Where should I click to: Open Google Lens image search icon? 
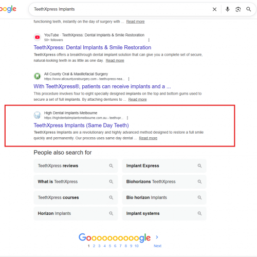238,9
